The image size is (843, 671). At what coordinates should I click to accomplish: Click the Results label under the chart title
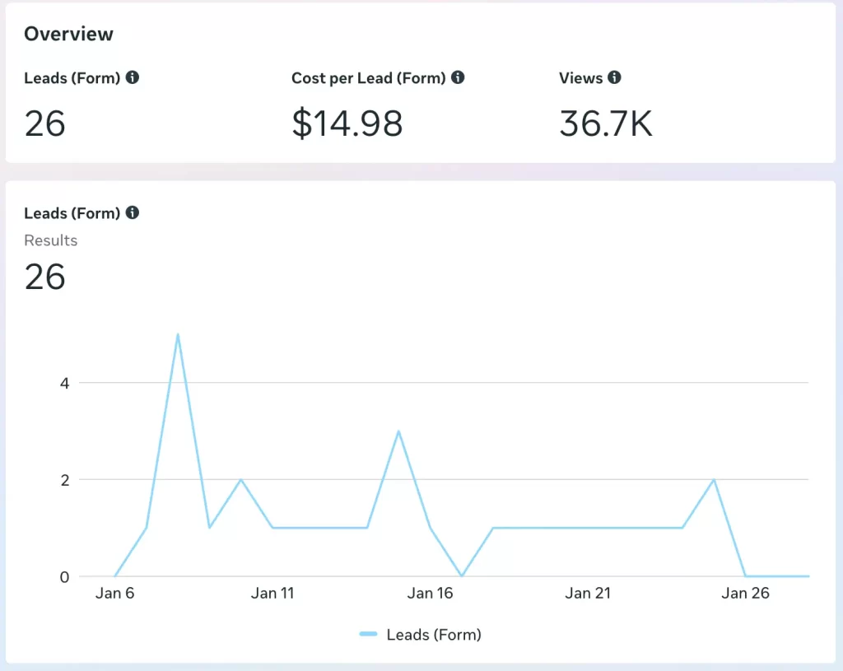51,240
